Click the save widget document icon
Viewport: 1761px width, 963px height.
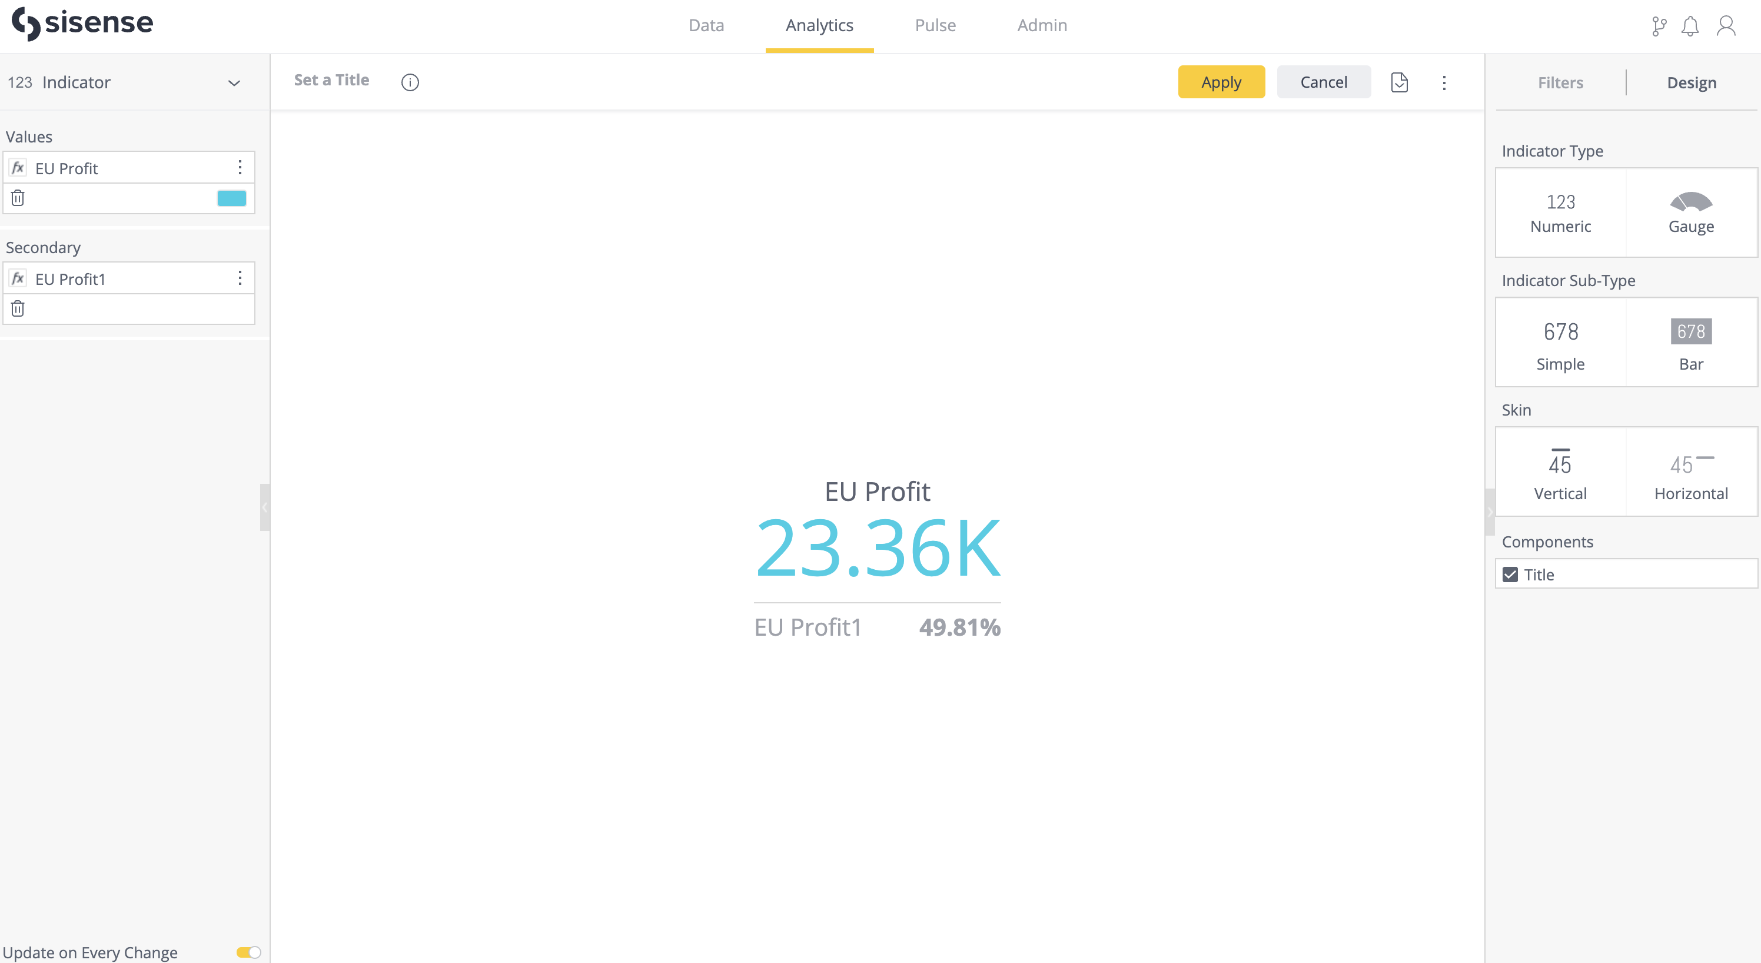pos(1400,82)
